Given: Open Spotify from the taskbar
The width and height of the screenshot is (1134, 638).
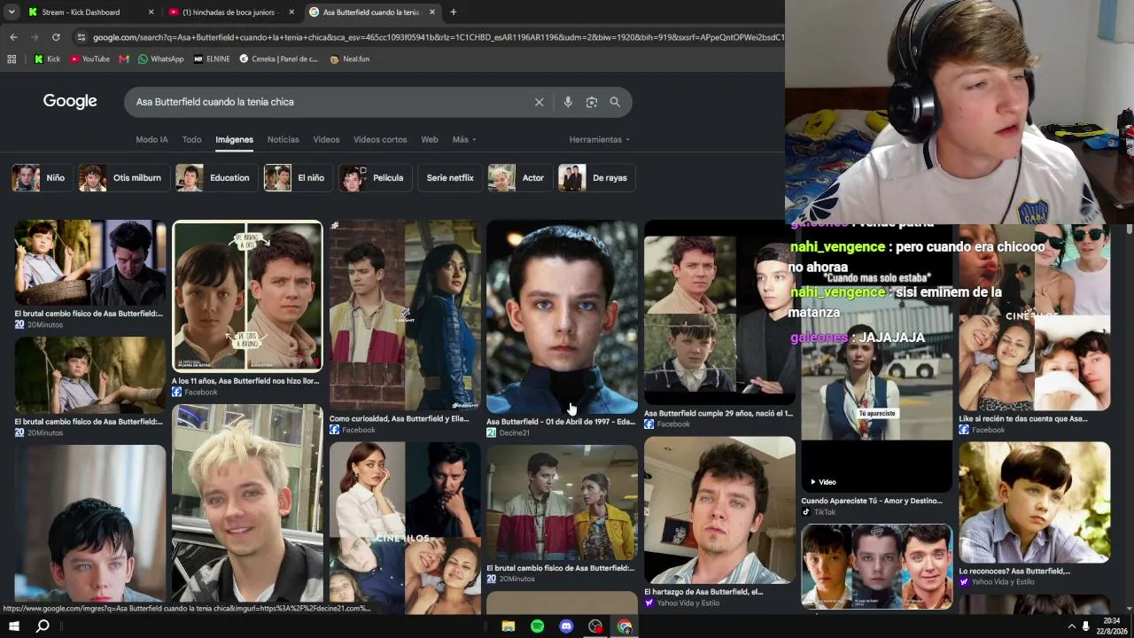Looking at the screenshot, I should (x=537, y=626).
